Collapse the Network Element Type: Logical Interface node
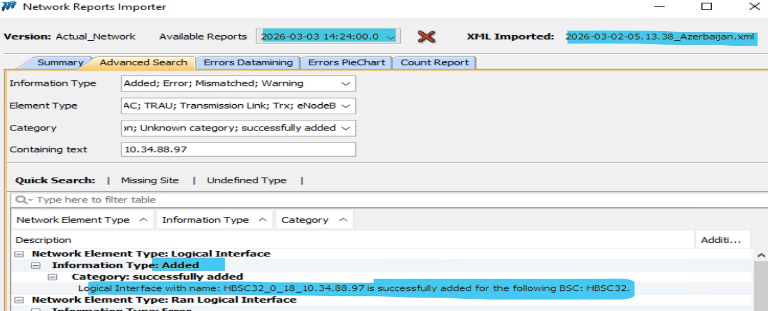 pos(20,254)
